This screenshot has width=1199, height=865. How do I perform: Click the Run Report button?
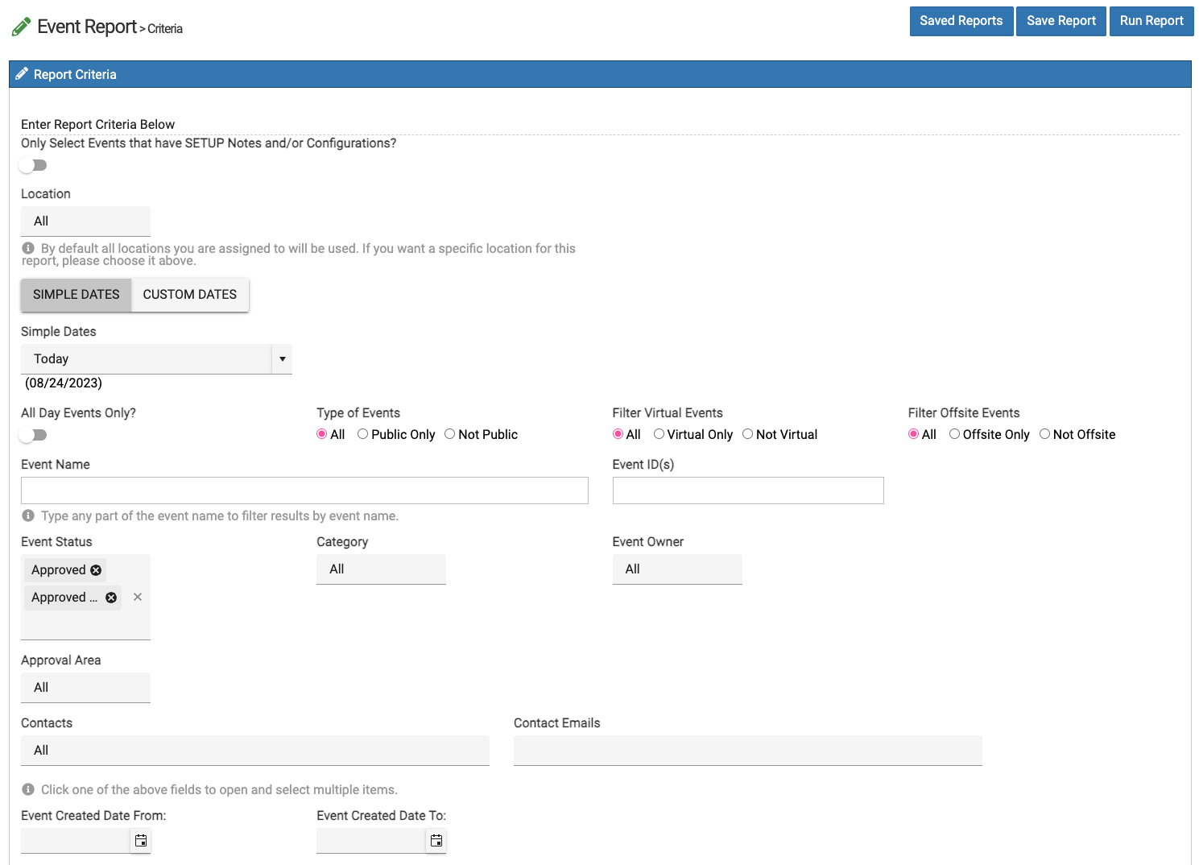click(x=1151, y=21)
